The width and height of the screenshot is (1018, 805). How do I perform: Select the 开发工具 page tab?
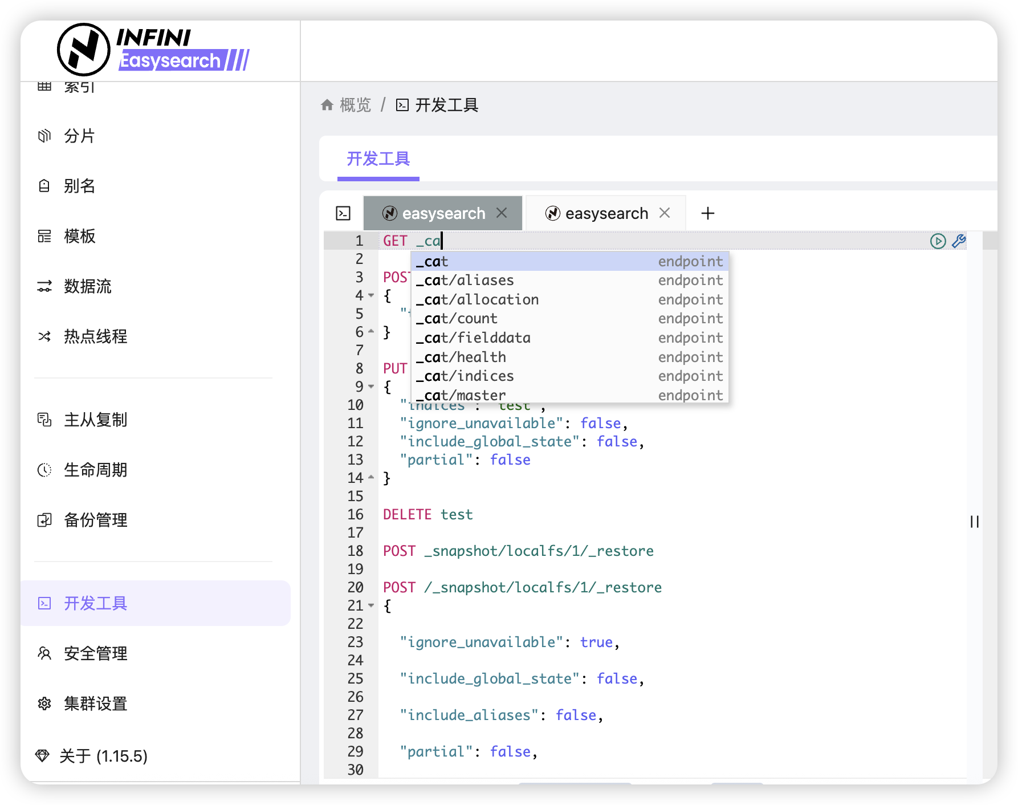click(x=378, y=158)
